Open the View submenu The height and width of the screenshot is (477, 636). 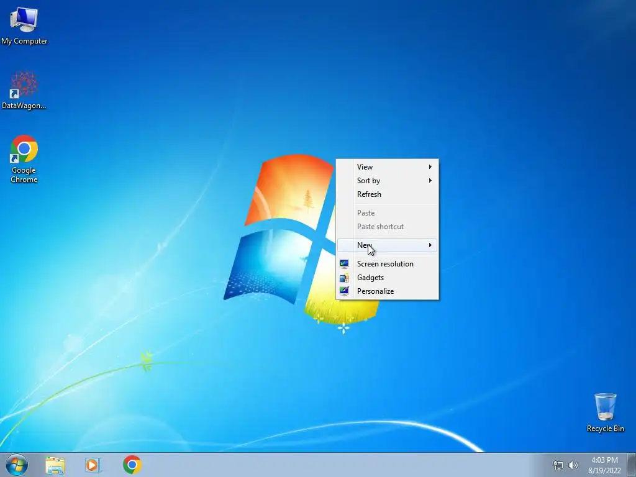click(388, 167)
